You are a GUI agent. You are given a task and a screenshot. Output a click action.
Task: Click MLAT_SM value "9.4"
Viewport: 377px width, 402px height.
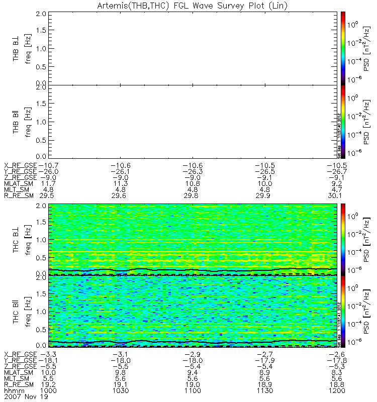tap(193, 372)
